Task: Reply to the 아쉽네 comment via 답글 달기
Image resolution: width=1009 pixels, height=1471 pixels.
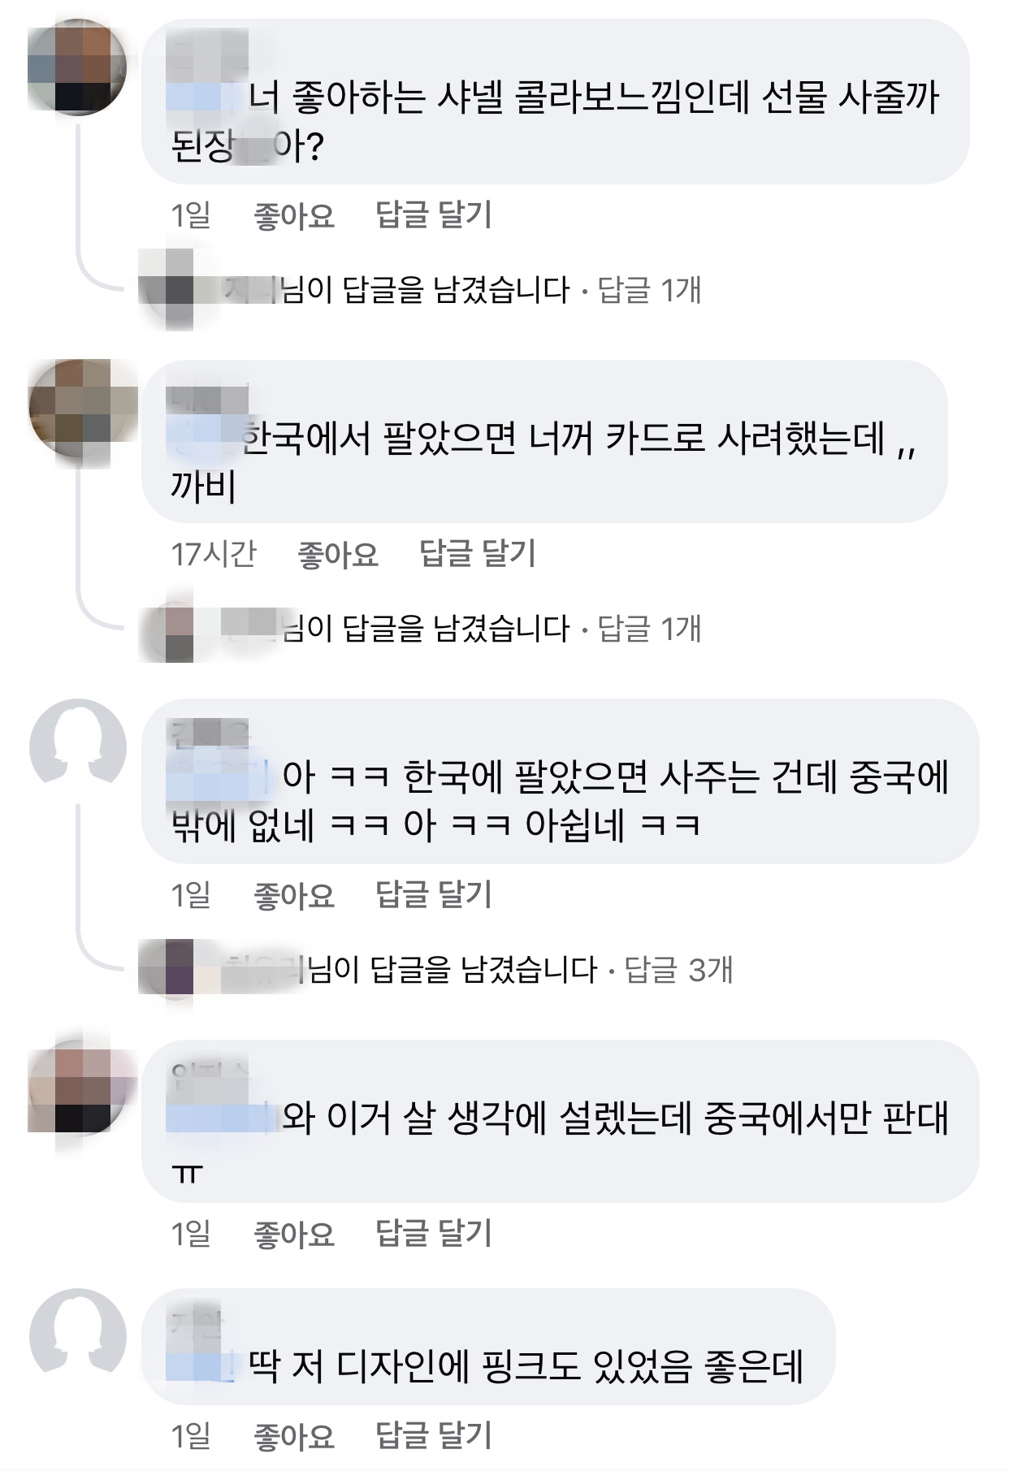Action: 434,895
